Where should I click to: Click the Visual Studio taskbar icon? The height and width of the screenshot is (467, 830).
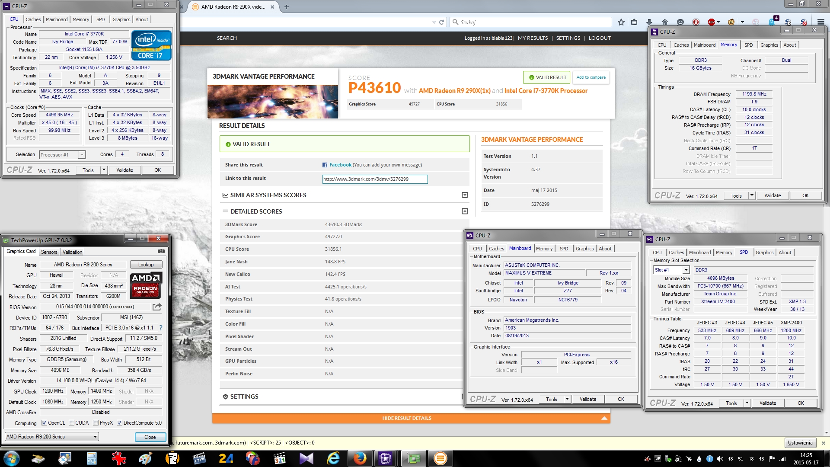pos(306,458)
